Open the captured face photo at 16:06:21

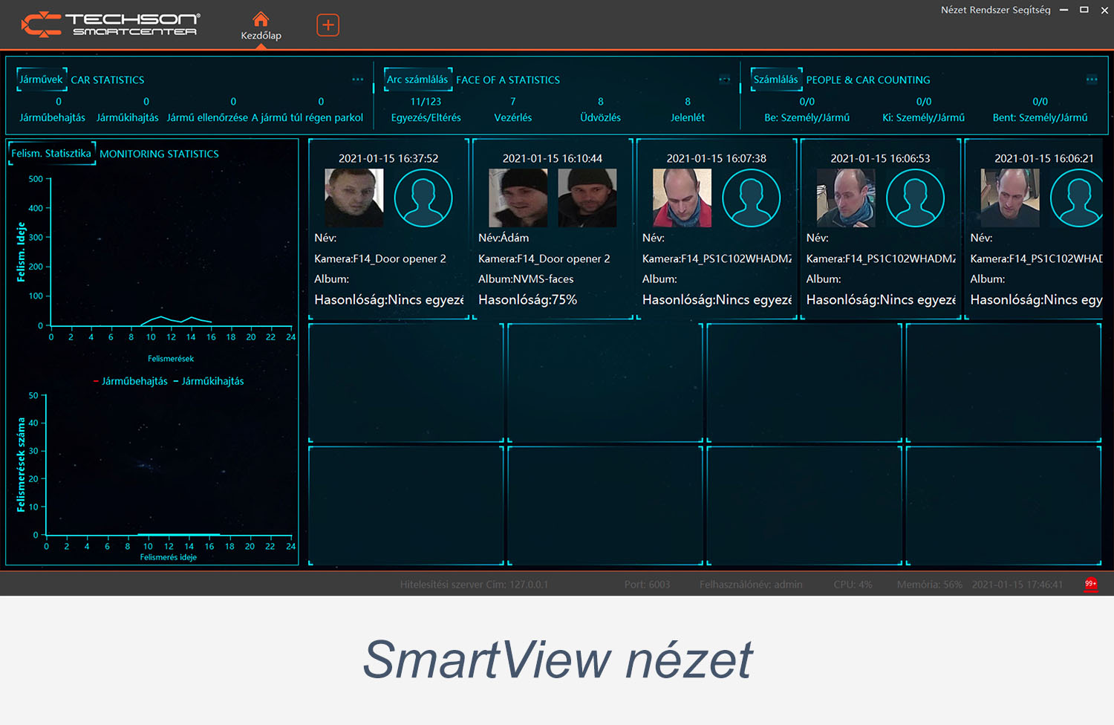pos(1010,198)
